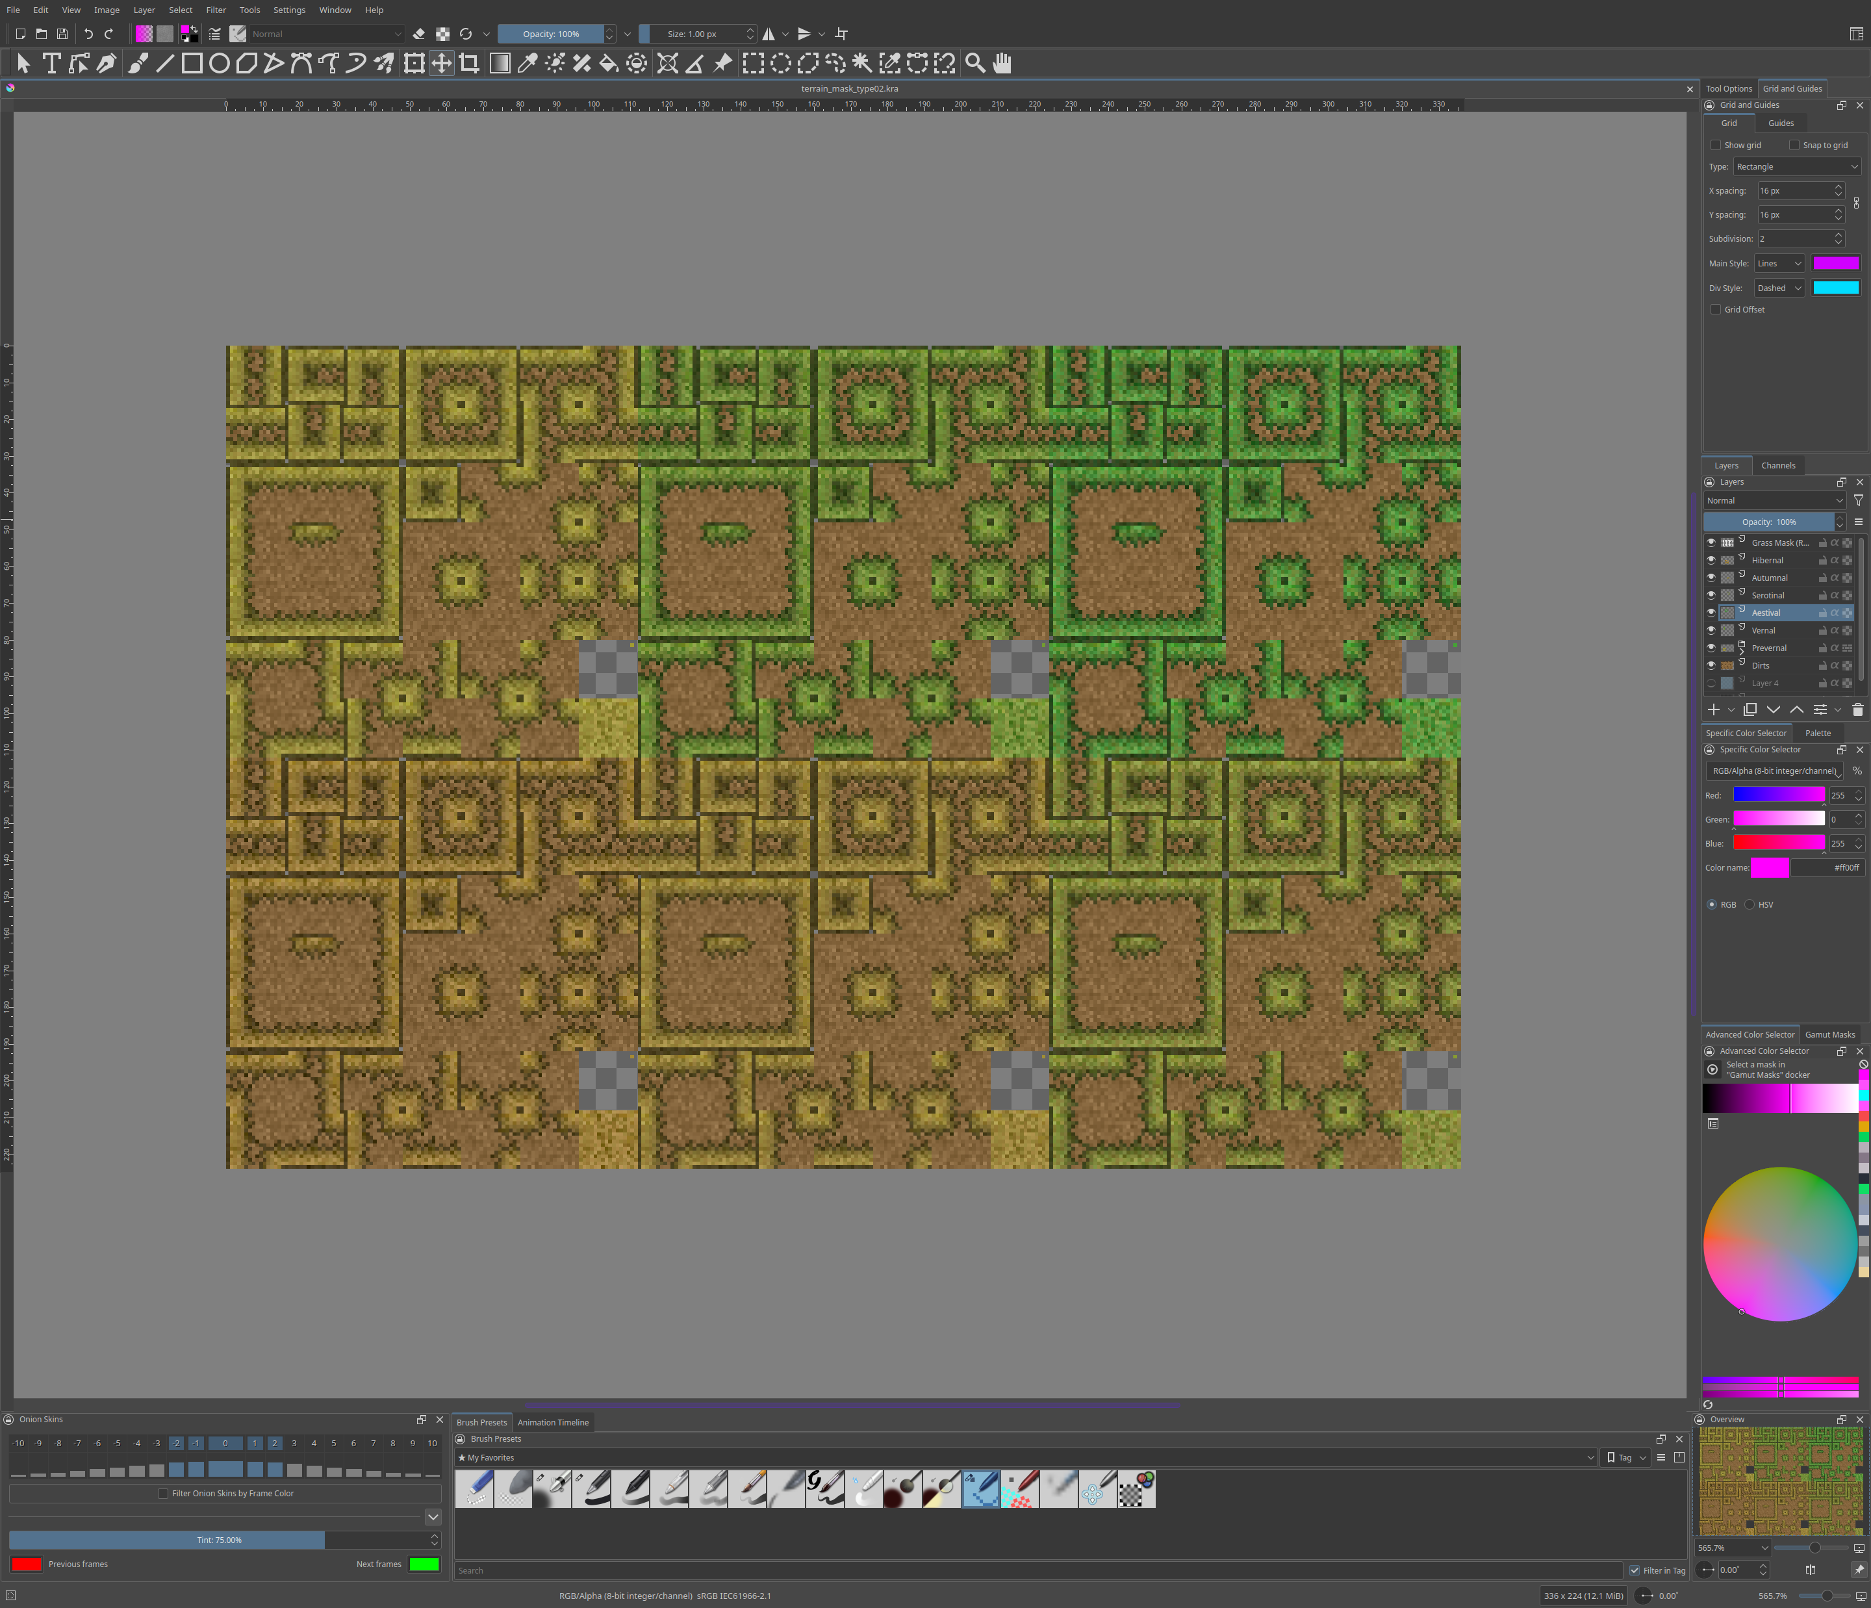Click the Elliptical Selection tool
Image resolution: width=1871 pixels, height=1608 pixels.
click(x=781, y=63)
